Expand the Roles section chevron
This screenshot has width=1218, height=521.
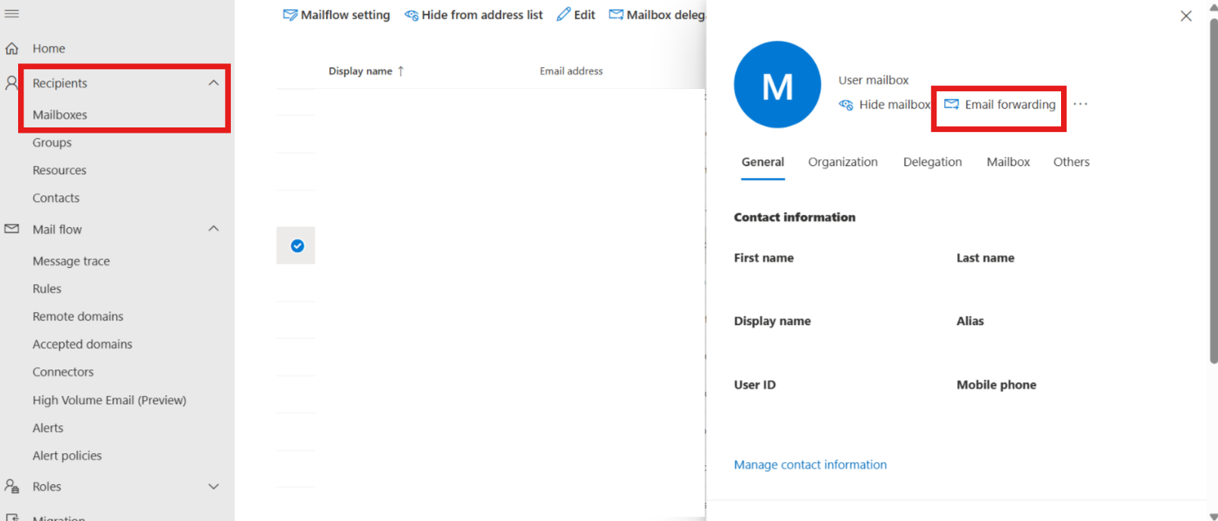pyautogui.click(x=214, y=486)
